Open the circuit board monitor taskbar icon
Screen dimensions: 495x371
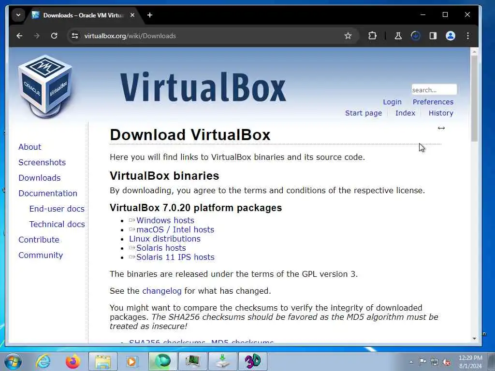click(x=192, y=361)
